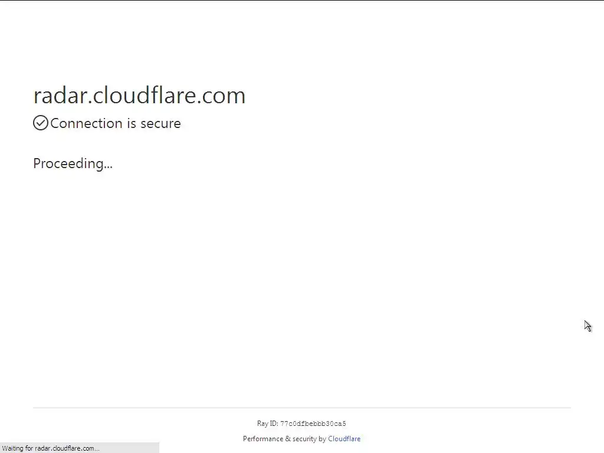
Task: Click the Ray ID 77c0dfbebbb30ca5 text
Action: coord(301,424)
